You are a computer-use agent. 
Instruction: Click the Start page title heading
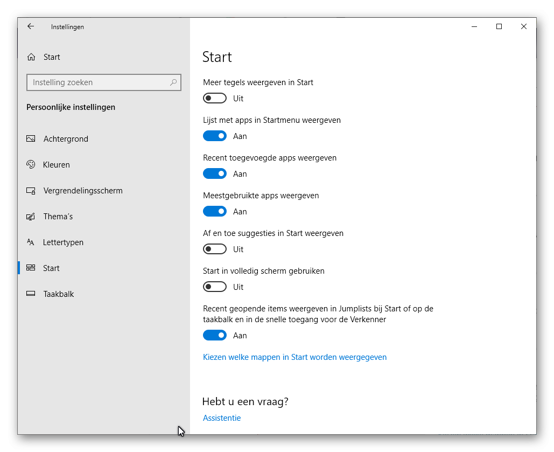(217, 57)
